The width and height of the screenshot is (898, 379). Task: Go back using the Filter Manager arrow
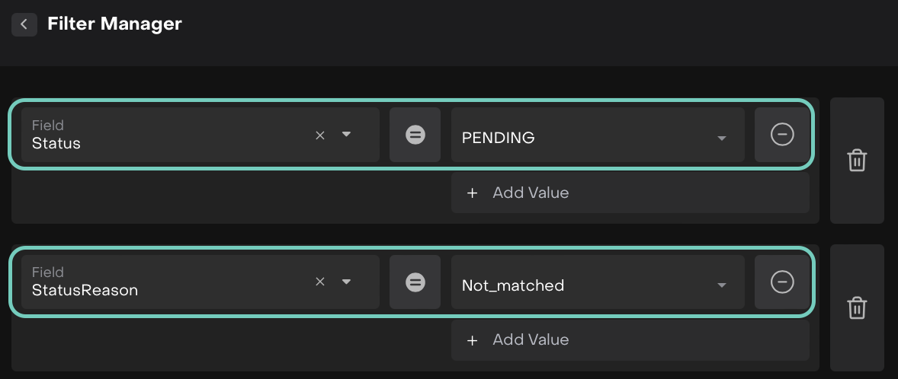(24, 24)
